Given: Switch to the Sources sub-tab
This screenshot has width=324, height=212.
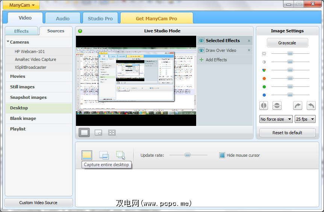Looking at the screenshot, I should point(56,31).
